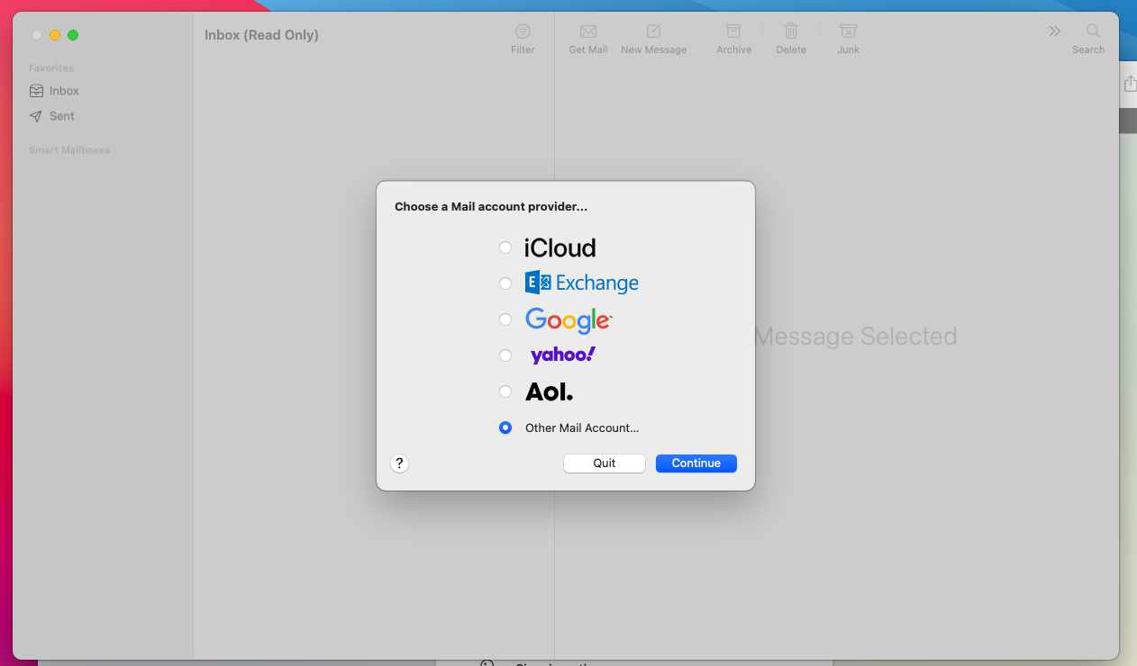Choose the Aol radio button
The height and width of the screenshot is (666, 1137).
coord(505,391)
